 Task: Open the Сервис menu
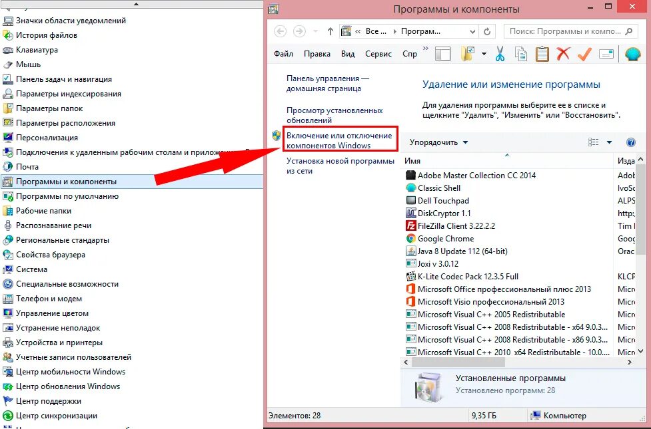pos(378,54)
